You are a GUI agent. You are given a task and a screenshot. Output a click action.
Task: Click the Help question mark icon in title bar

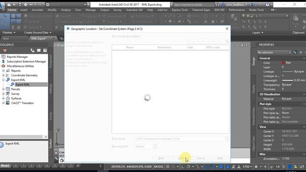pyautogui.click(x=267, y=4)
